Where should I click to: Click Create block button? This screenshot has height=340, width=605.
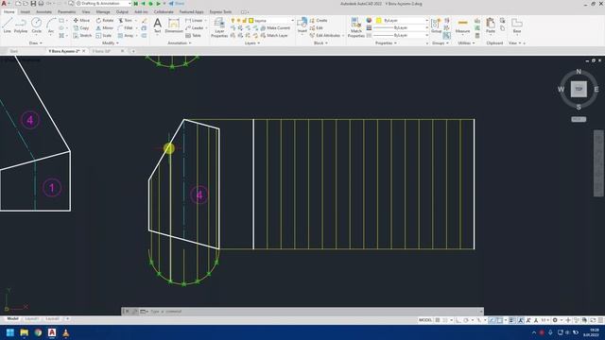pos(319,21)
